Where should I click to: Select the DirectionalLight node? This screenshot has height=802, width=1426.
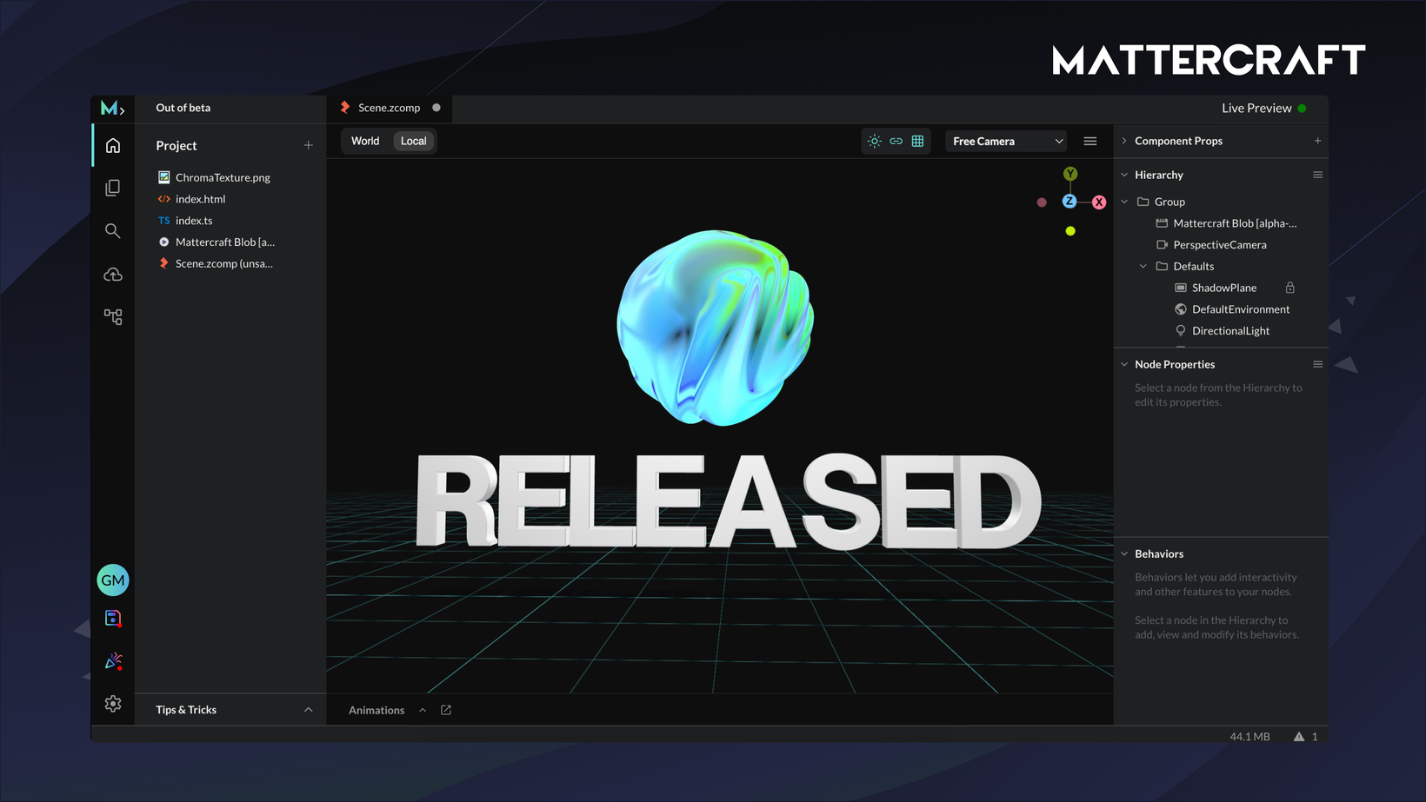coord(1221,331)
